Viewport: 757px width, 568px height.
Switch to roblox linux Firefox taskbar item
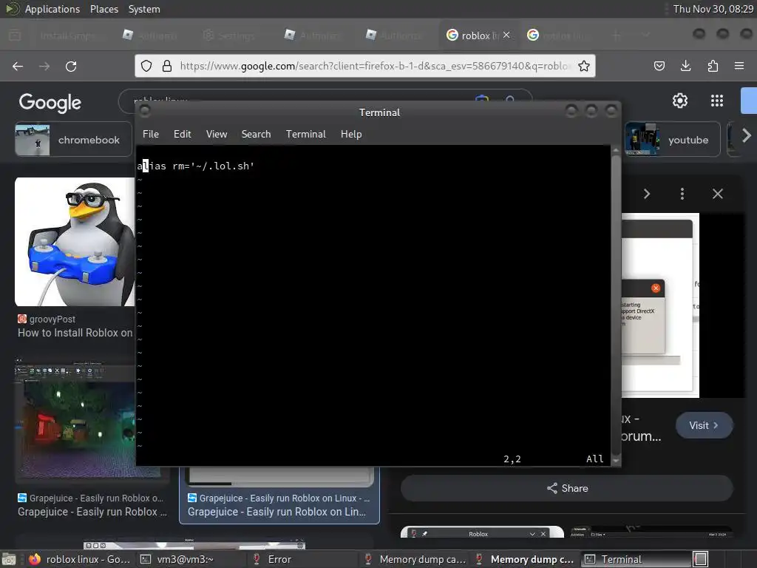[x=80, y=559]
